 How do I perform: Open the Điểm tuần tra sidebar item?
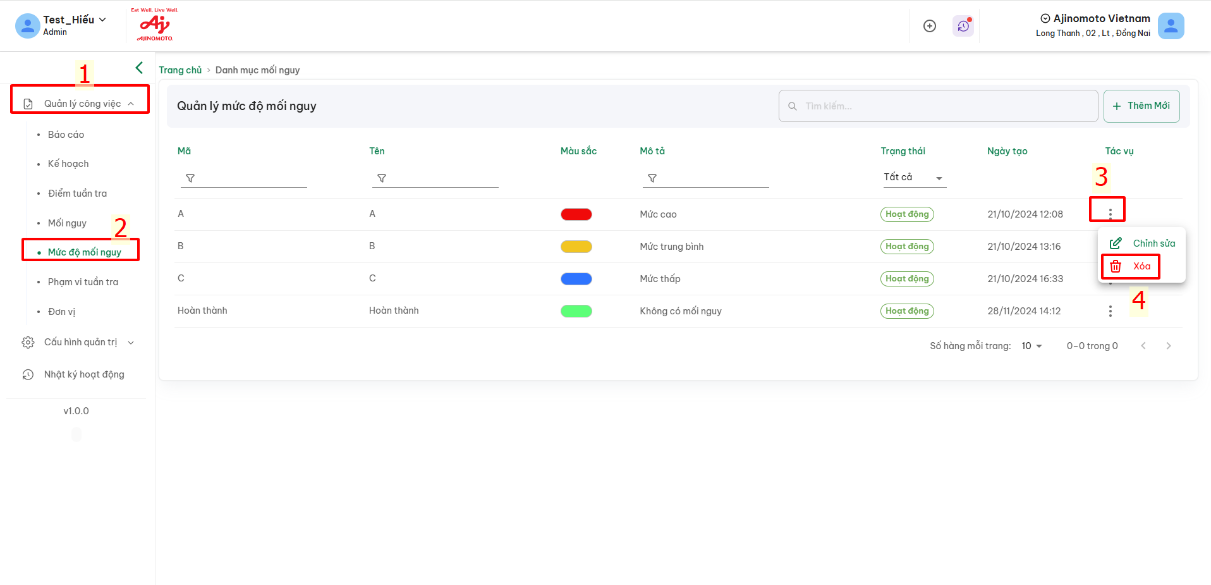(x=77, y=194)
